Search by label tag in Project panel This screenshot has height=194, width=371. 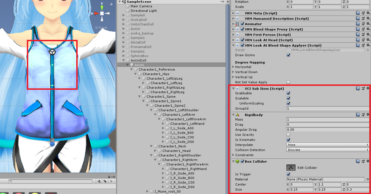(105, 181)
